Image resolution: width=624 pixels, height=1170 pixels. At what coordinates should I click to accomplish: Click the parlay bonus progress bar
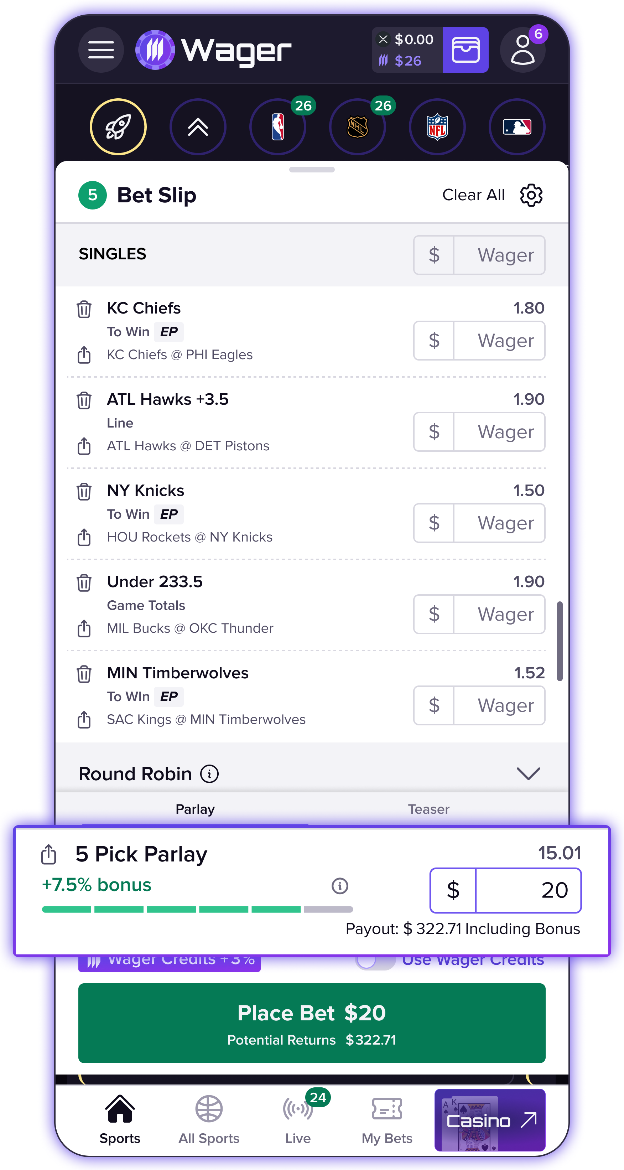197,909
